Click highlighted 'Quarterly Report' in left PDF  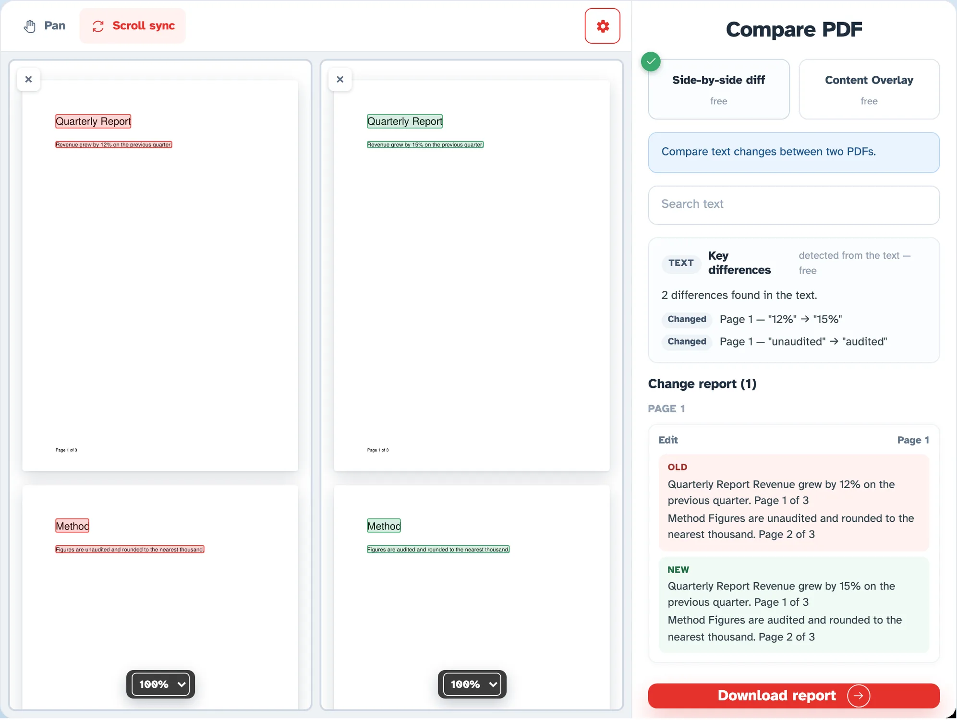click(93, 121)
